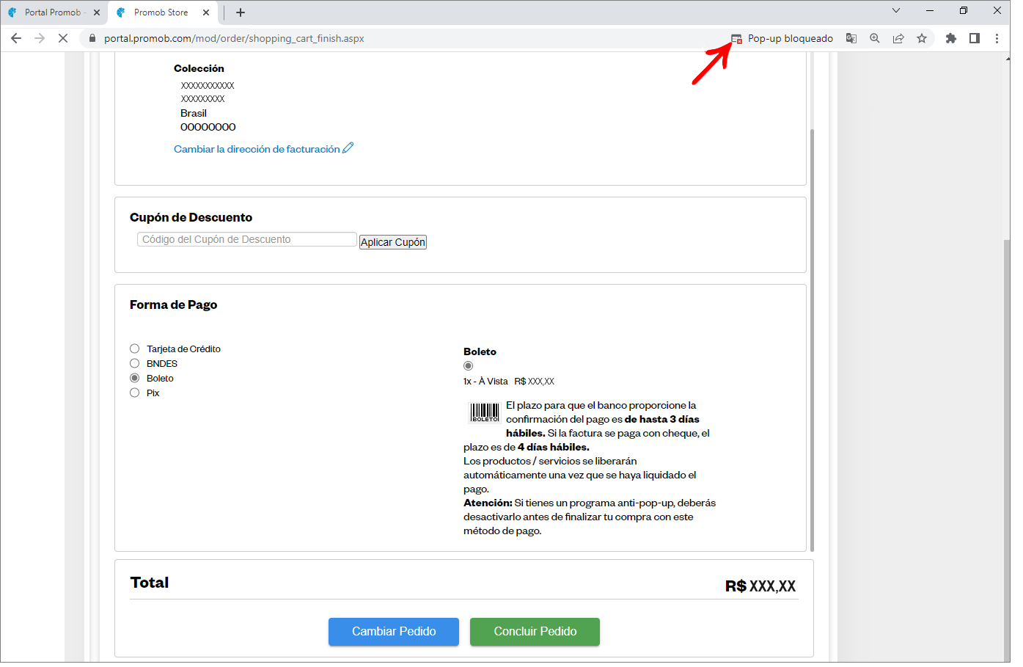Open the Chrome three-dot menu
The height and width of the screenshot is (667, 1023).
click(997, 38)
